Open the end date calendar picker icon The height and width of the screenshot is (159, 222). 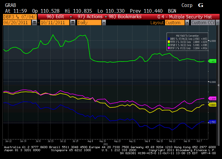coord(73,23)
